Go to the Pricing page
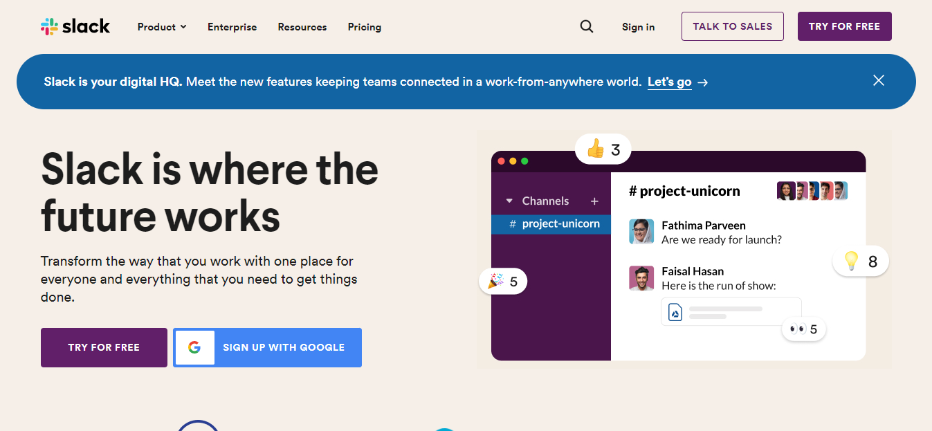This screenshot has height=431, width=932. click(x=365, y=27)
